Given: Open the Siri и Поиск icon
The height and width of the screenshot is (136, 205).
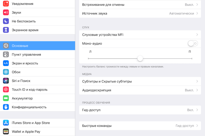Looking at the screenshot, I should pos(6,81).
